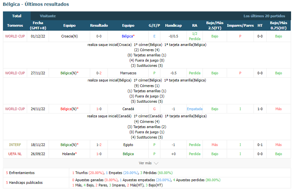Switch to the Total tab
The height and width of the screenshot is (191, 294).
tap(17, 16)
